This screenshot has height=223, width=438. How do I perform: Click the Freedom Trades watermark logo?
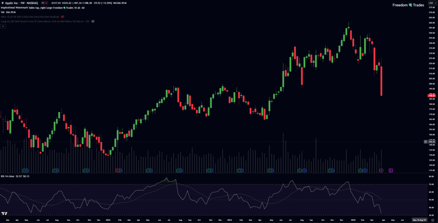coord(408,5)
